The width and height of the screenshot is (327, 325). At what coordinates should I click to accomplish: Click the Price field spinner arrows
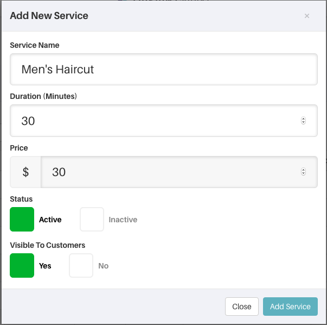(303, 172)
